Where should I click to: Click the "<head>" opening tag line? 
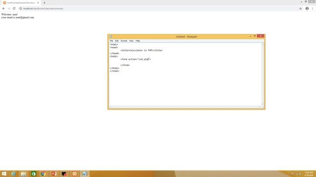114,48
